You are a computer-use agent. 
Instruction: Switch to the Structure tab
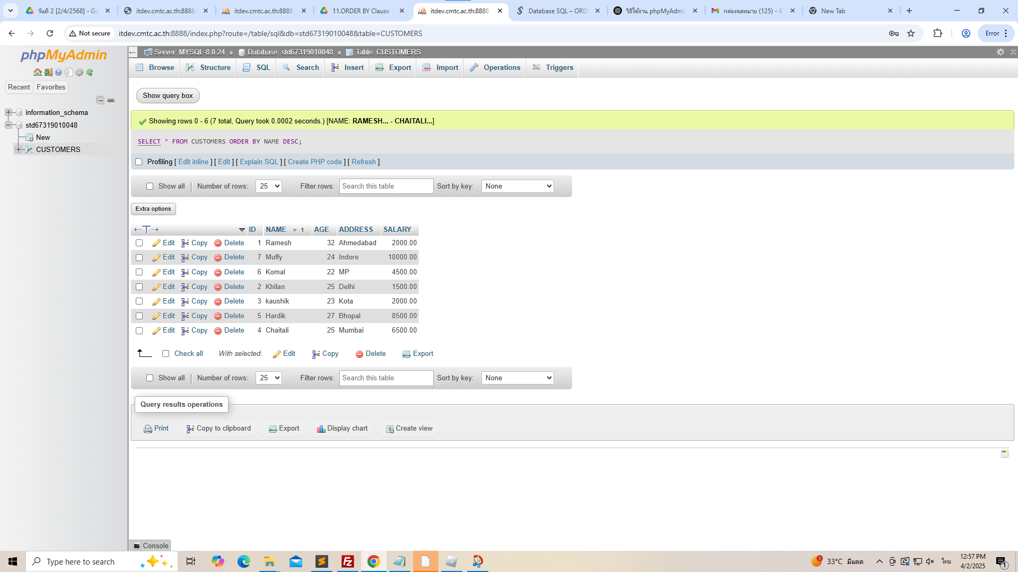click(x=208, y=68)
